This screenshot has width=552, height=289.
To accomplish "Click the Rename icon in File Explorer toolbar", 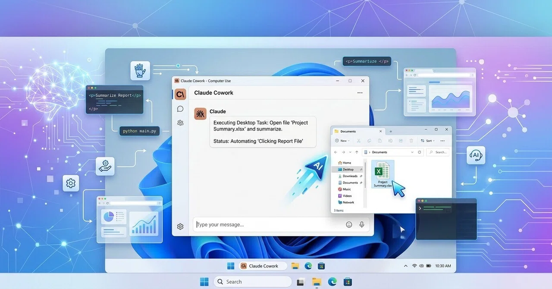I will (390, 141).
